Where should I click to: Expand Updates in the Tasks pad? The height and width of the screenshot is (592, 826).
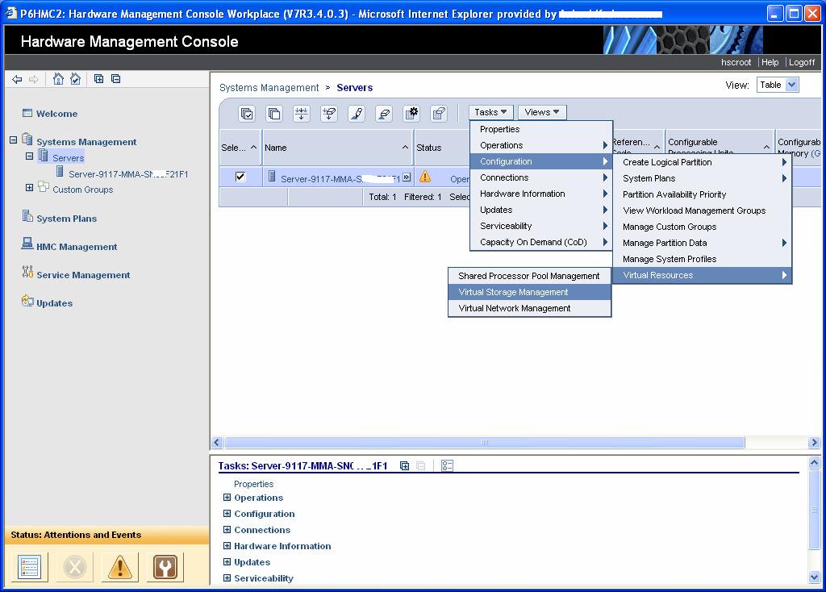tap(227, 562)
